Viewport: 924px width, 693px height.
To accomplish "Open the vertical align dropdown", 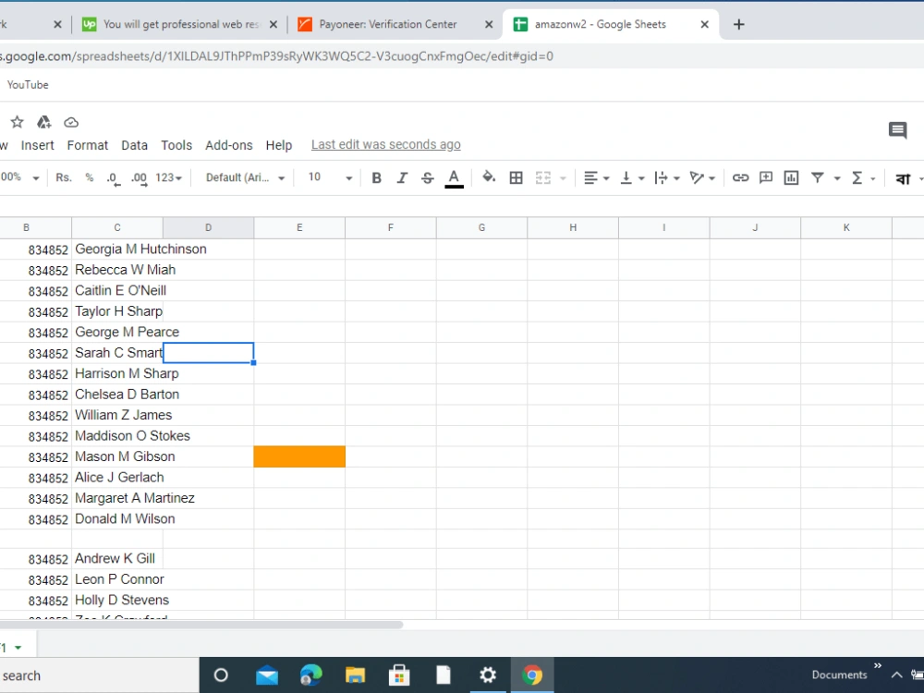I will (632, 177).
